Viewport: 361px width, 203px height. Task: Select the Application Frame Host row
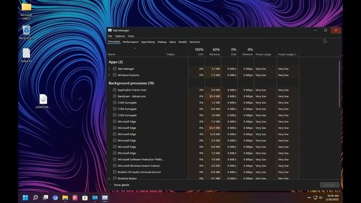click(204, 90)
